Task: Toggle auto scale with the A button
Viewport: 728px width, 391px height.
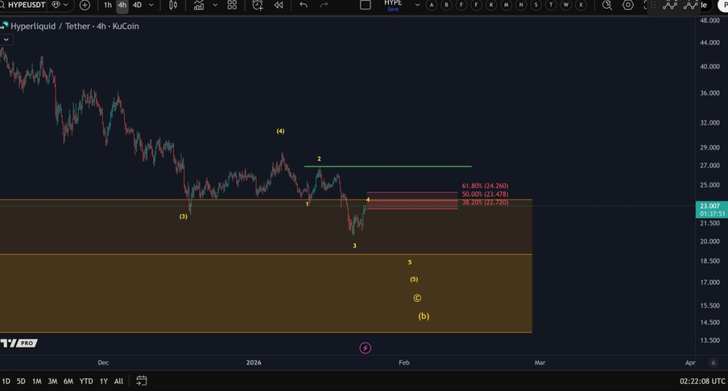Action: point(712,362)
